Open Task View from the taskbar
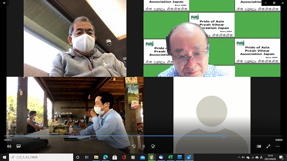The image size is (287, 161). pyautogui.click(x=87, y=157)
